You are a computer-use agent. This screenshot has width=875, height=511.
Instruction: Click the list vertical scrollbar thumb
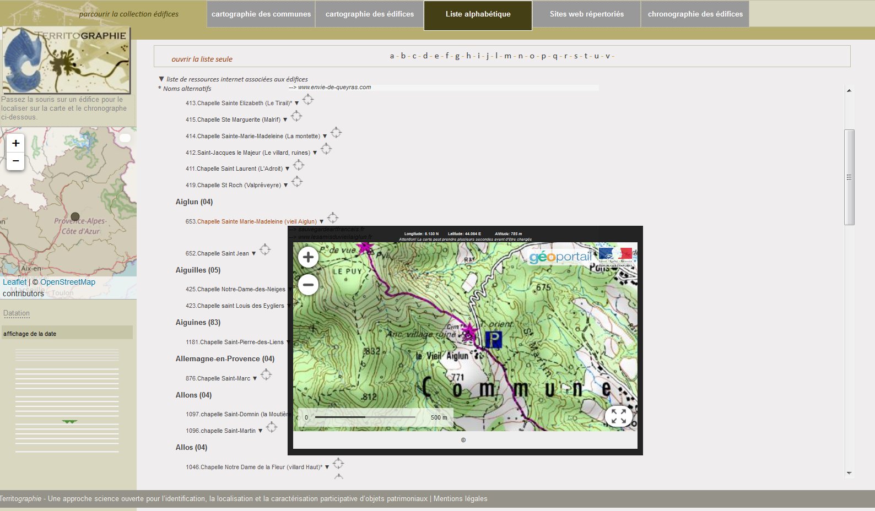click(849, 177)
